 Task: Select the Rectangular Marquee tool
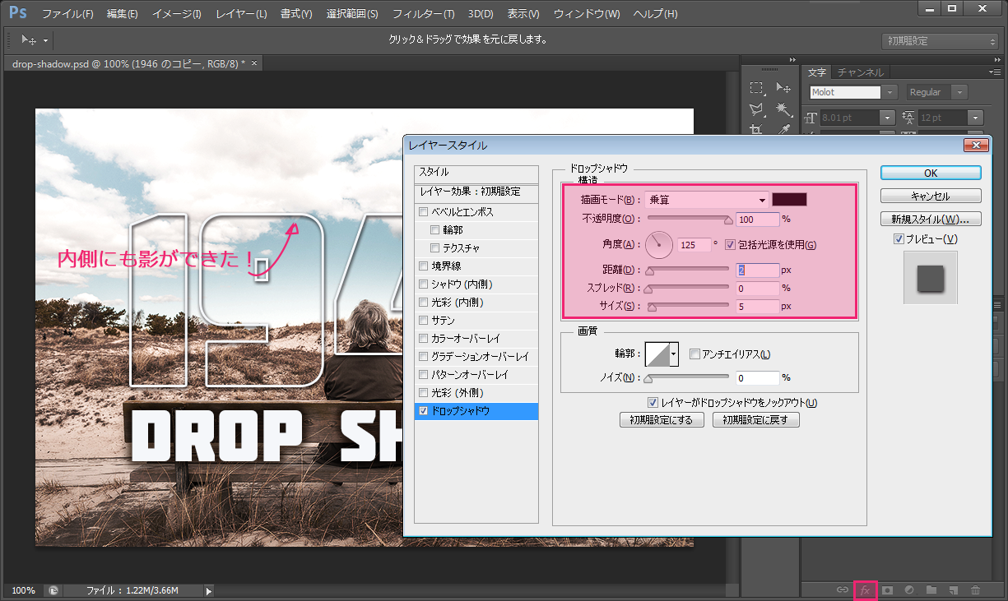[756, 89]
